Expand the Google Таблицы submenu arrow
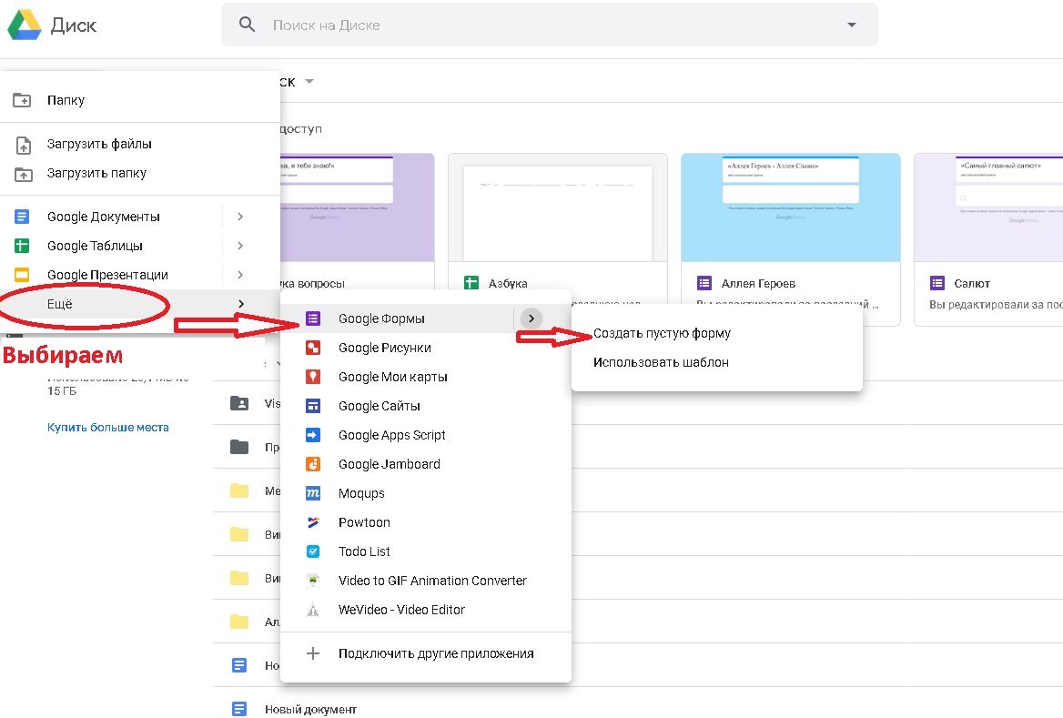The image size is (1063, 718). 240,246
